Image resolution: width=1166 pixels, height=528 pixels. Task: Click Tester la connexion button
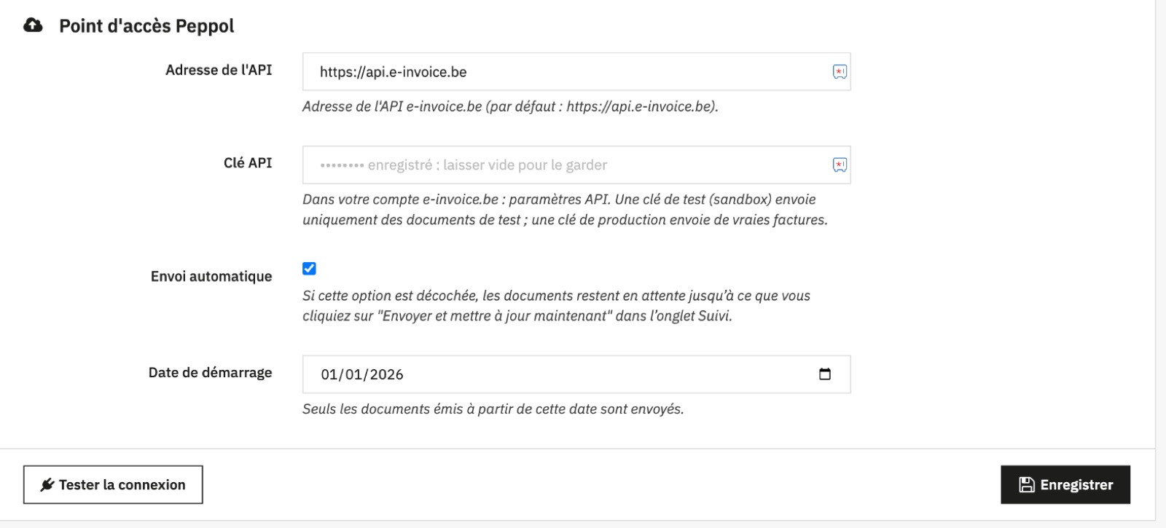(113, 485)
